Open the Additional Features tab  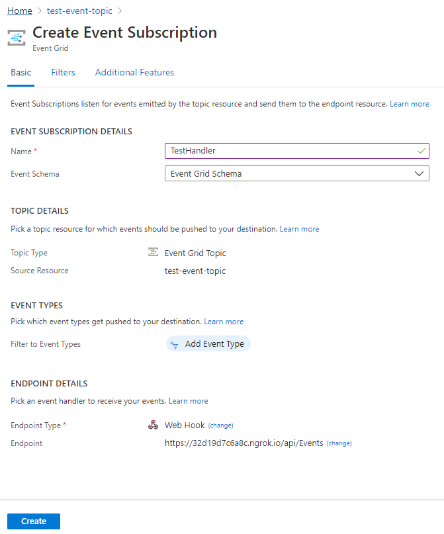(134, 72)
